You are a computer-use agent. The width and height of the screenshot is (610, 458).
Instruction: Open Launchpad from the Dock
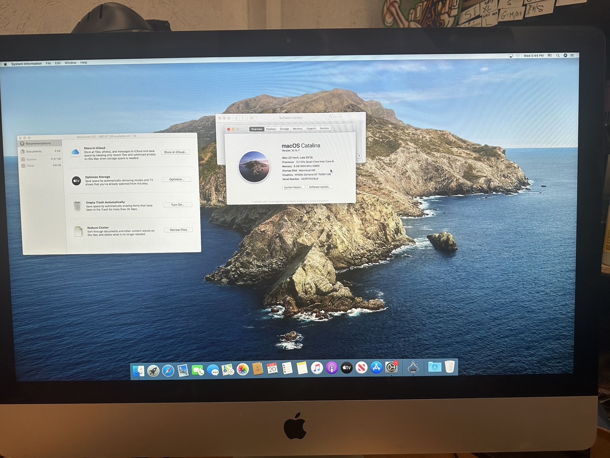[x=153, y=369]
